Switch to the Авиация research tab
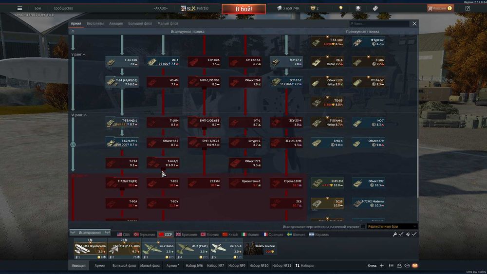This screenshot has height=274, width=487. pyautogui.click(x=116, y=23)
